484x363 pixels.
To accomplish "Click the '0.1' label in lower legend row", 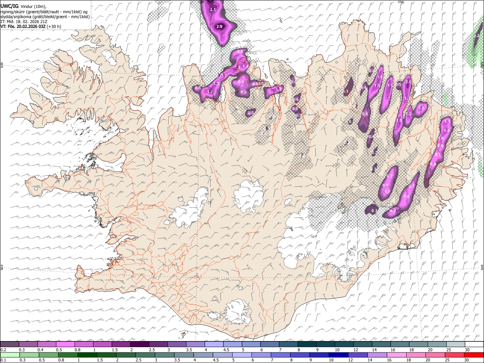I will [3, 360].
